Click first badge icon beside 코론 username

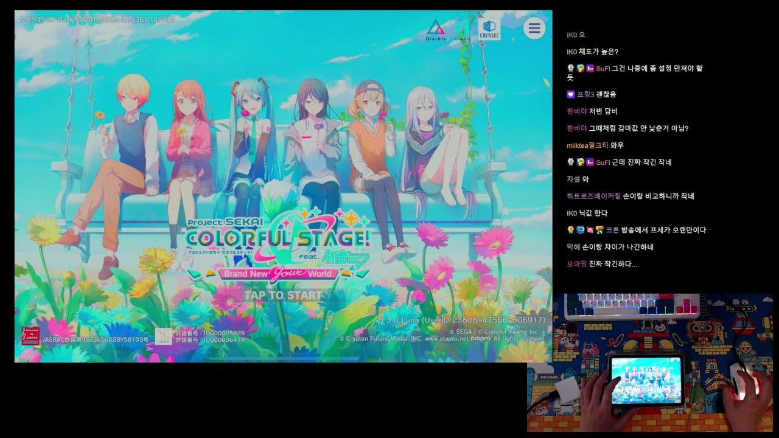pyautogui.click(x=570, y=230)
